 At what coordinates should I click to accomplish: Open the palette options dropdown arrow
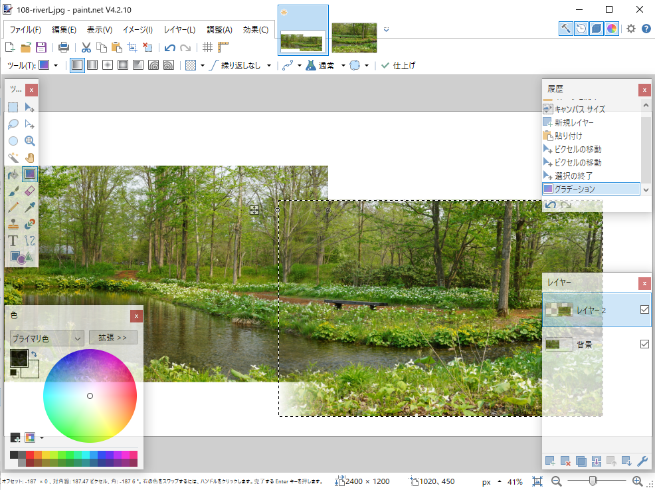[x=42, y=437]
